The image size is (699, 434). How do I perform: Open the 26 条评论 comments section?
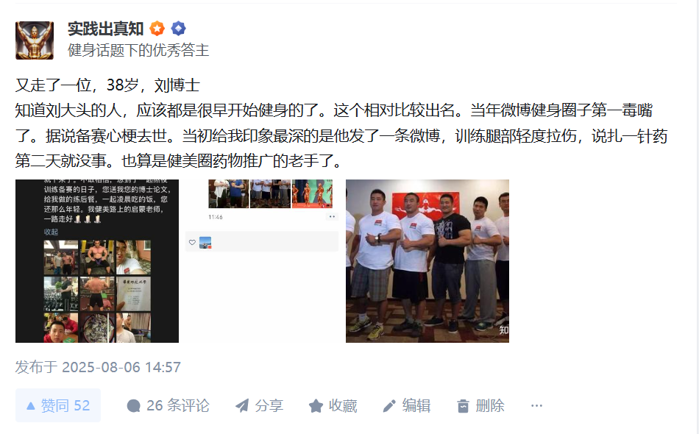point(168,405)
